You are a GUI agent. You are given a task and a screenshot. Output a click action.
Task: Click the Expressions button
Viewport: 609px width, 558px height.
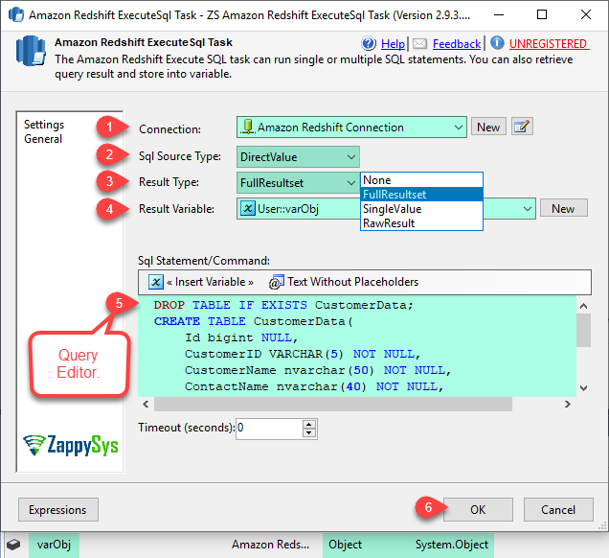click(57, 509)
